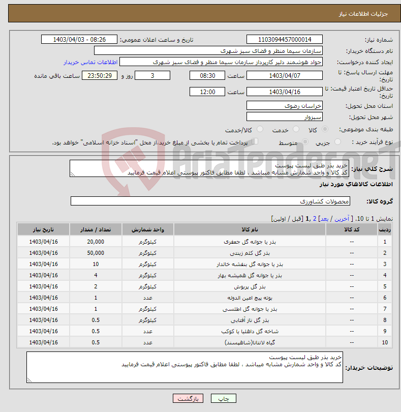Screen dimensions: 401x412
Task: Click the جزئیات اطلاعات نیاز header title
Action: tap(363, 14)
